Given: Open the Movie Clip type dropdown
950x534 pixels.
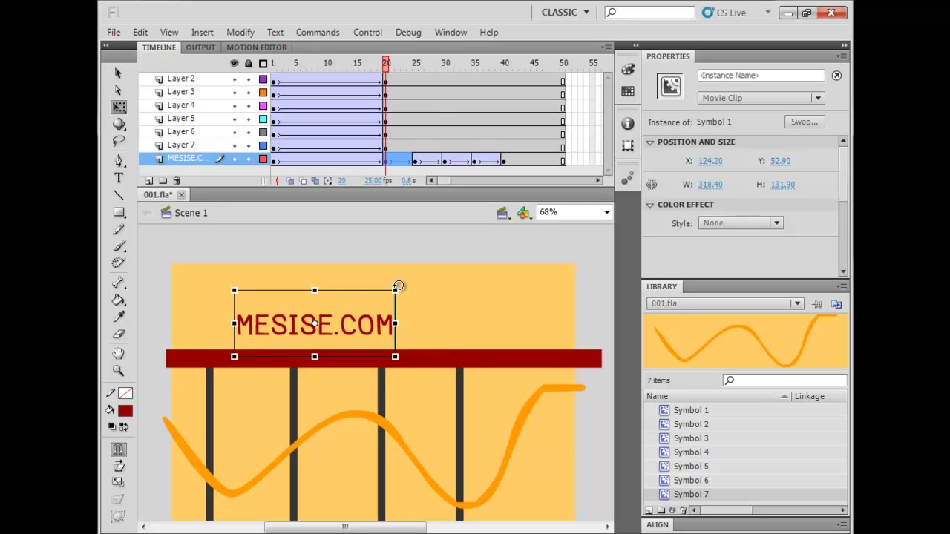Looking at the screenshot, I should tap(761, 98).
